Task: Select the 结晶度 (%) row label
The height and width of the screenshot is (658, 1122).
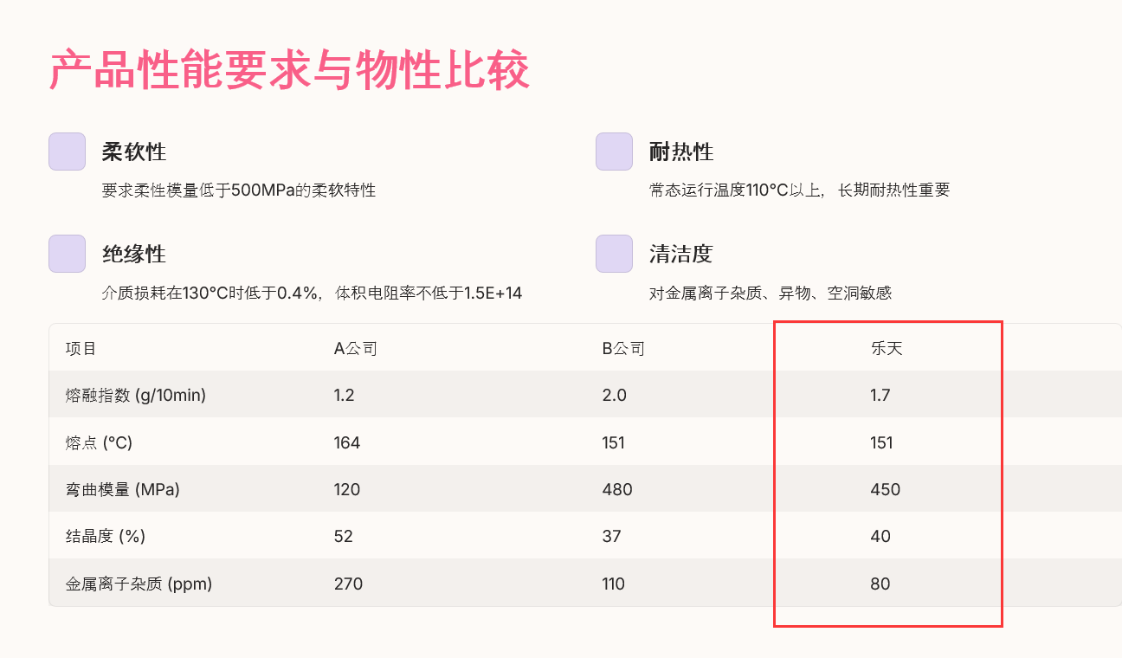Action: coord(106,537)
